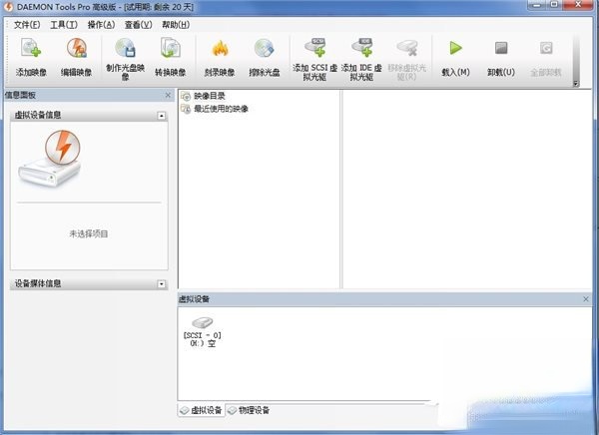Click the 移除虚拟光驱 (Remove Virtual Drive) icon

point(407,48)
